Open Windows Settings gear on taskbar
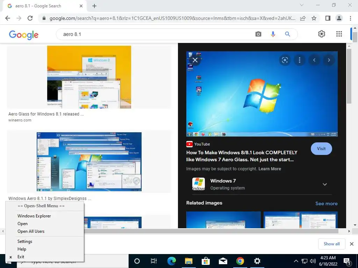This screenshot has height=268, width=358. coord(257,261)
